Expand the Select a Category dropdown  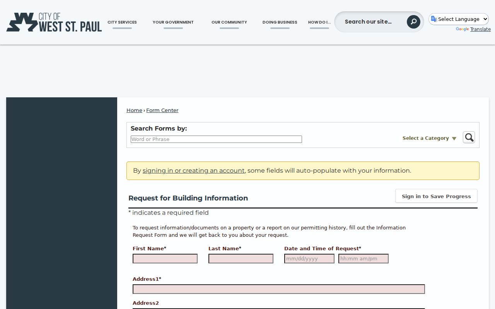(429, 138)
